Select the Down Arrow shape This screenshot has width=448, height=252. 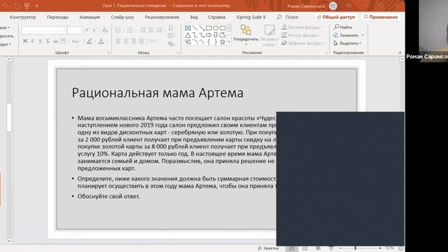(216, 35)
